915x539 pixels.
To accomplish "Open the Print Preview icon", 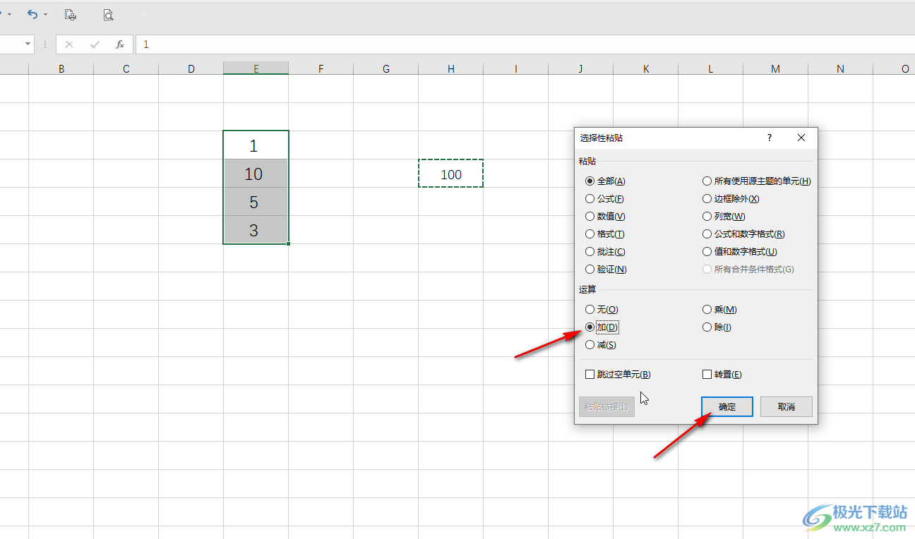I will point(108,14).
